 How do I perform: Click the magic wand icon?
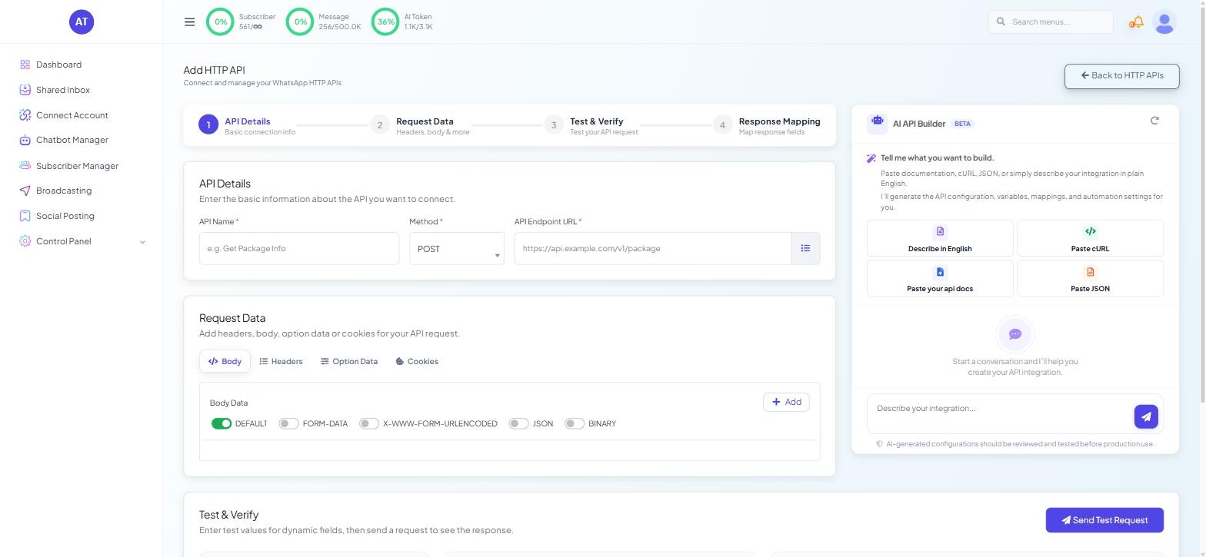point(871,158)
